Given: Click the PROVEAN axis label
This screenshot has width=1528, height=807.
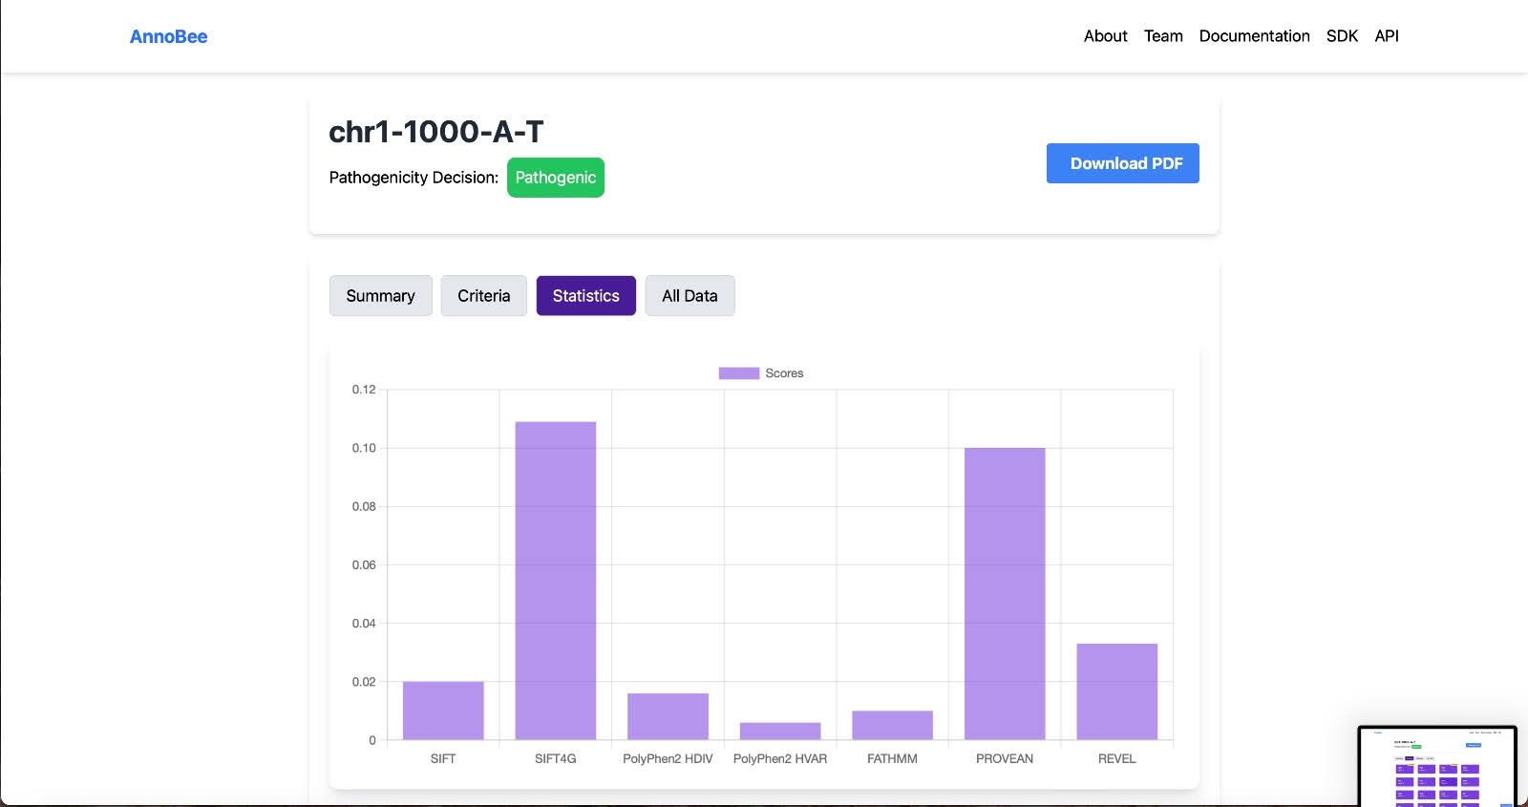Looking at the screenshot, I should point(1005,758).
